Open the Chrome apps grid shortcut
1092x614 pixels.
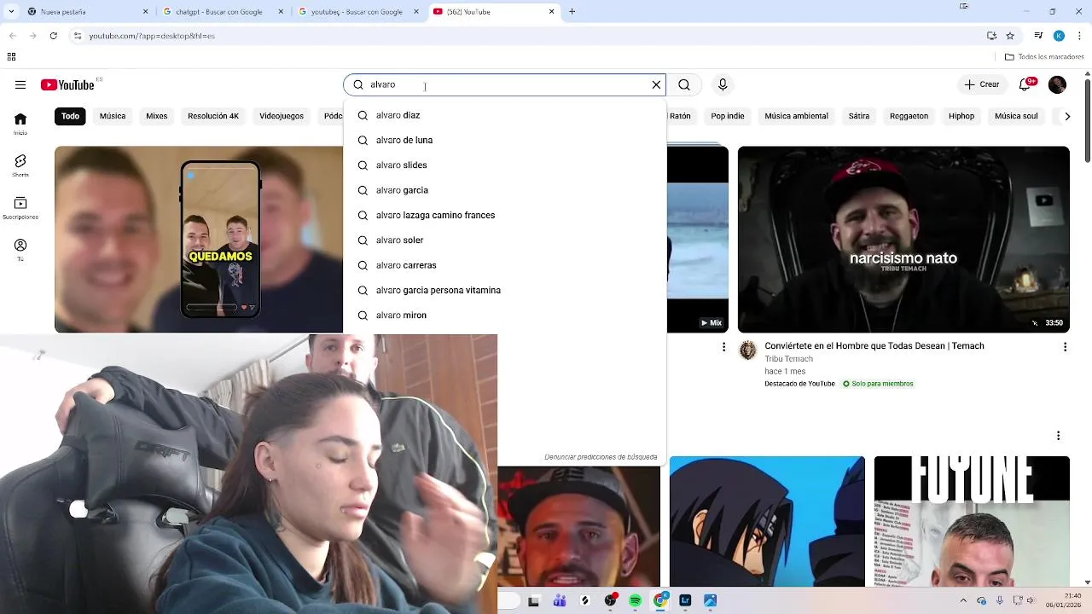(x=11, y=57)
